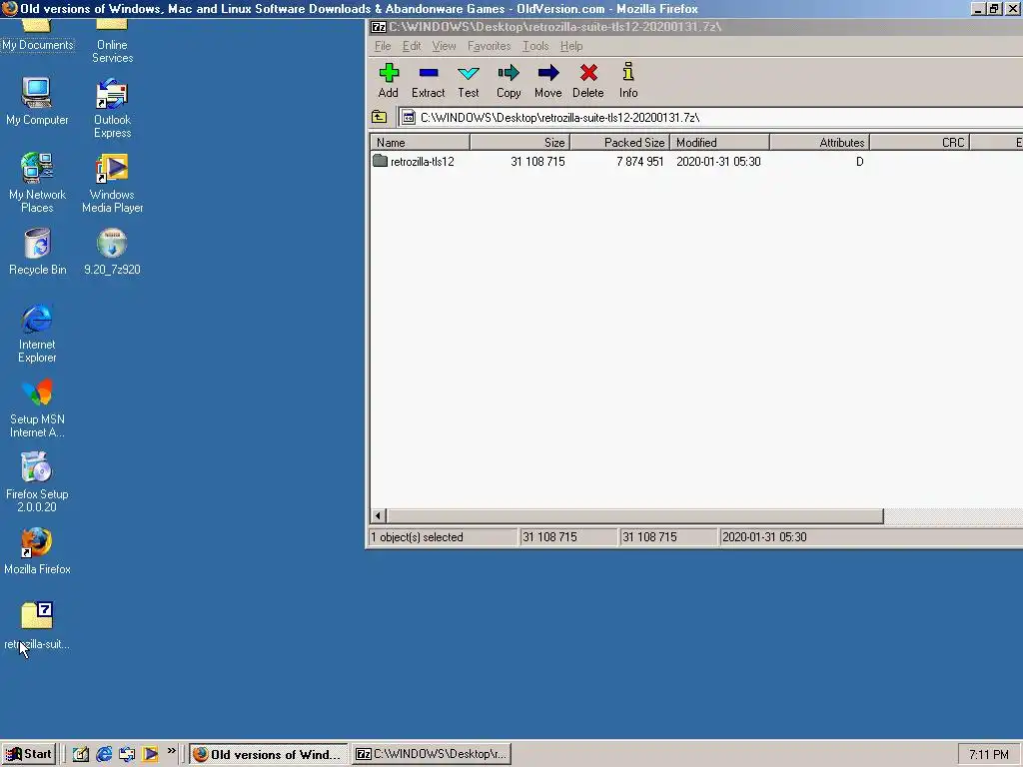Click the horizontal scrollbar left arrow
The height and width of the screenshot is (767, 1023).
(379, 516)
